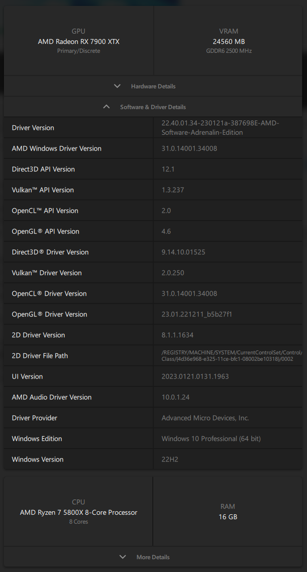Click the 2D Driver File Path row label
307x572 pixels.
(x=40, y=356)
